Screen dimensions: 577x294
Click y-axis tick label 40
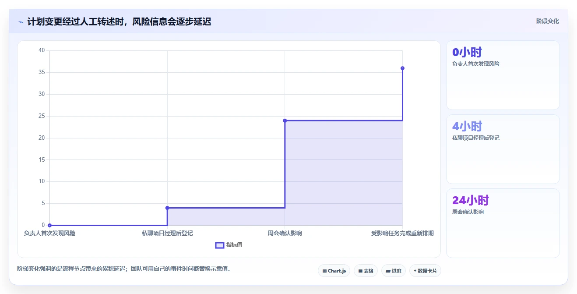[x=42, y=50]
